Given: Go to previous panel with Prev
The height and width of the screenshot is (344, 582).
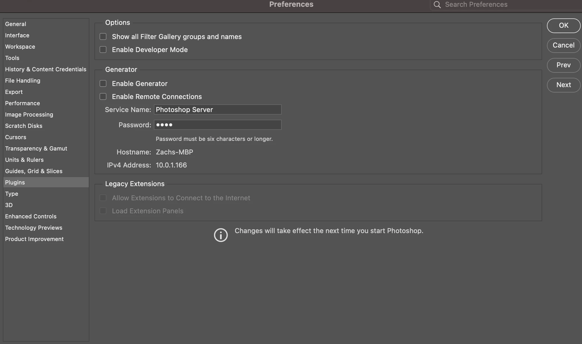Looking at the screenshot, I should click(563, 65).
